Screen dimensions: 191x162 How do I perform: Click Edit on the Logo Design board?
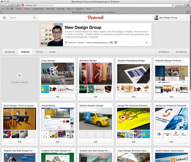click(58, 97)
